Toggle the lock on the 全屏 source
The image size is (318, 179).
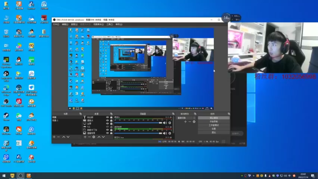coord(111,124)
